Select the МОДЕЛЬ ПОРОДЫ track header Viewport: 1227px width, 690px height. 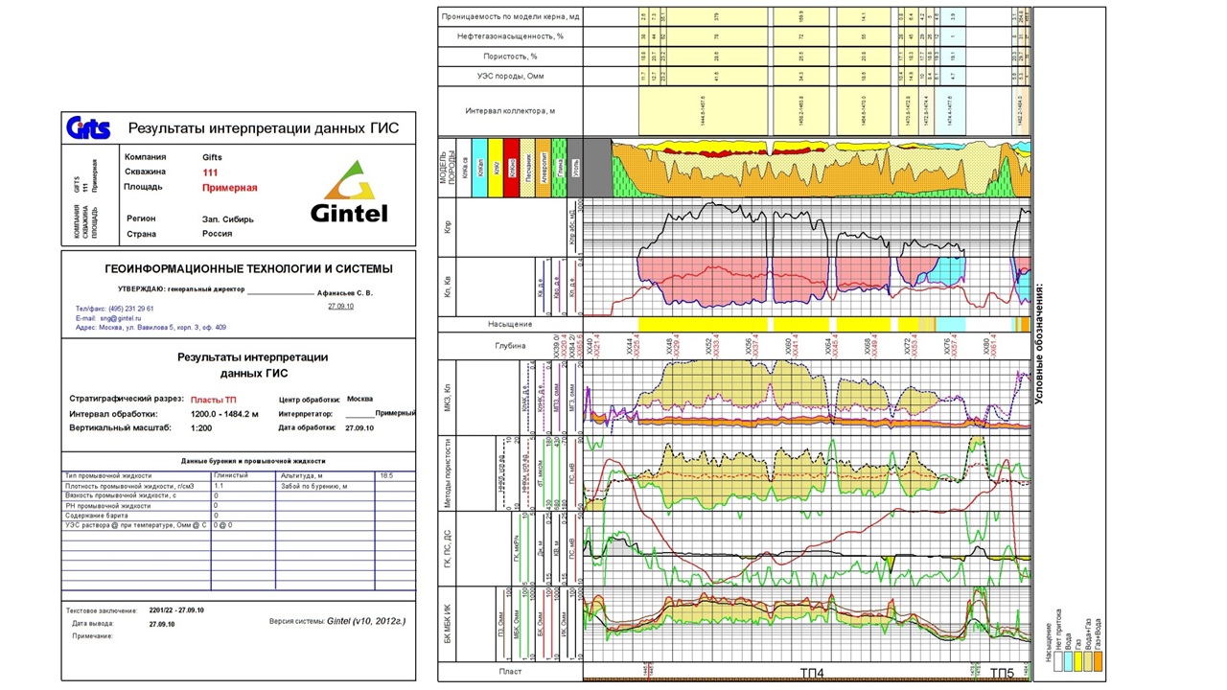tap(444, 169)
